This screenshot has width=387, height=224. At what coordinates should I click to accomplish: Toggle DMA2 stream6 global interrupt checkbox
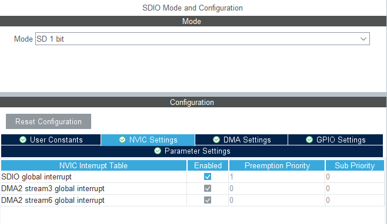tap(208, 200)
